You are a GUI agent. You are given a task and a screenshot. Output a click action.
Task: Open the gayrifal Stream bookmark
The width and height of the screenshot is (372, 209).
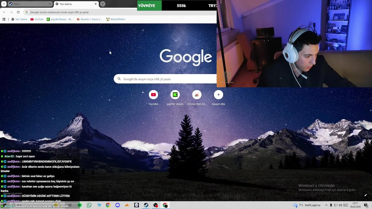coord(60,19)
